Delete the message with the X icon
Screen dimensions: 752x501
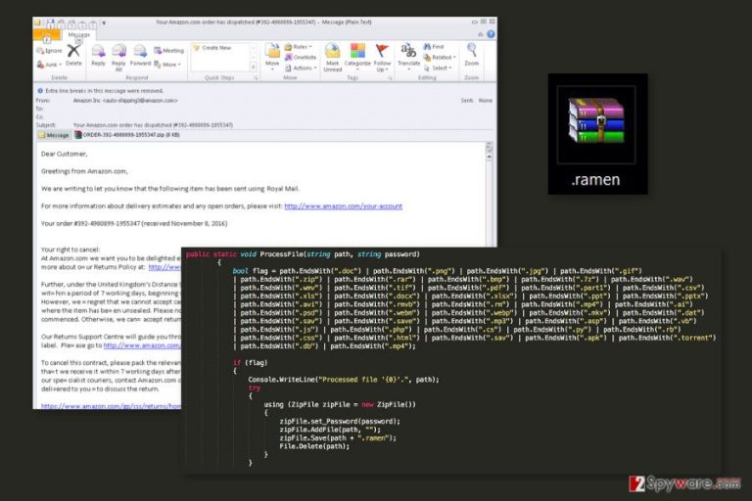[x=73, y=55]
